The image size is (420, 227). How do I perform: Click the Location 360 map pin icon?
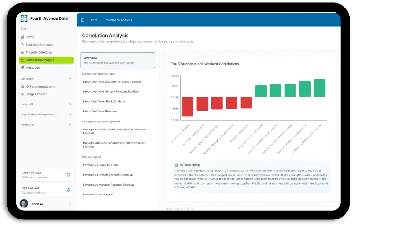click(69, 175)
